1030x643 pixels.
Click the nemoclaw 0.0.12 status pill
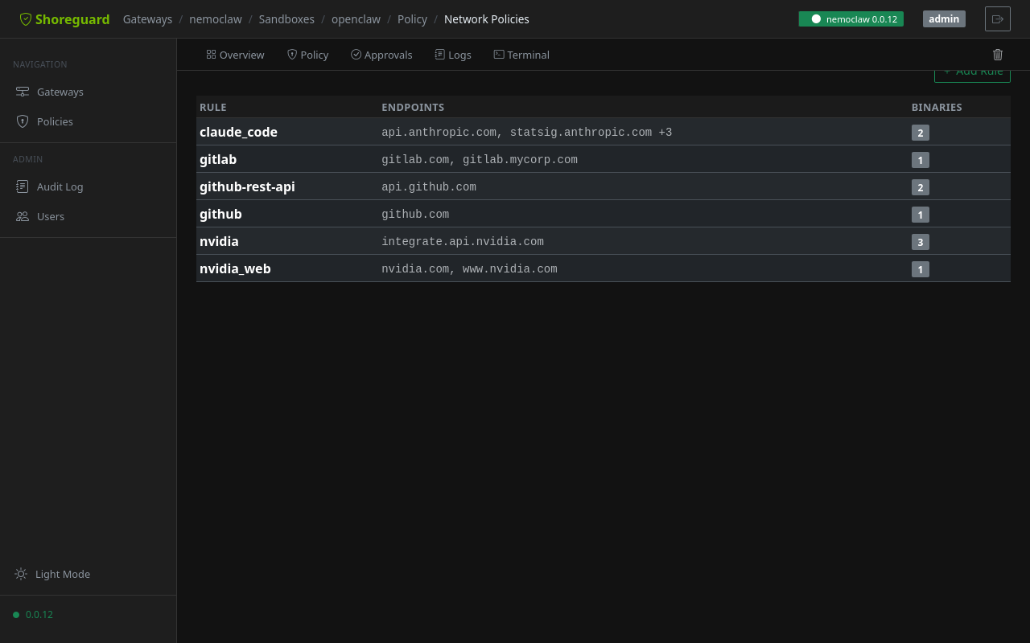(851, 18)
